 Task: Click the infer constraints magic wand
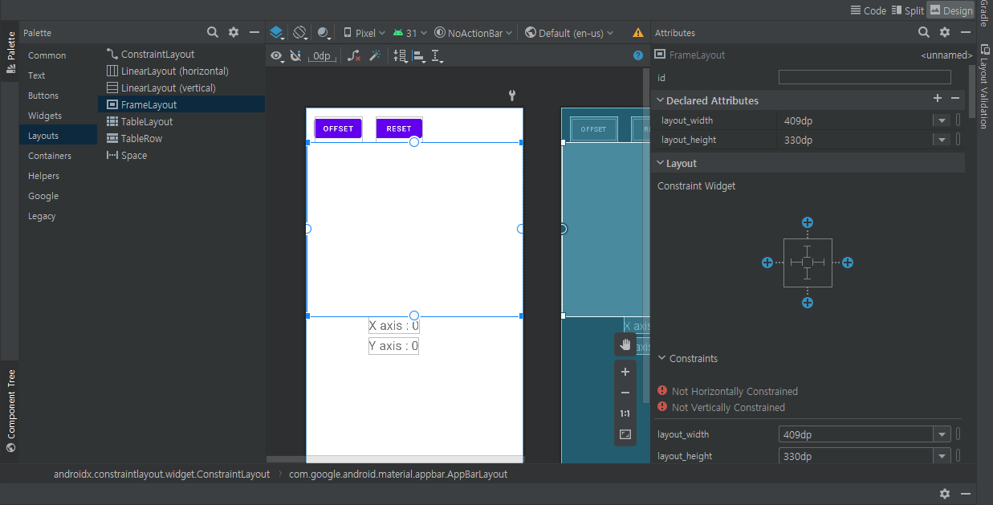tap(374, 55)
